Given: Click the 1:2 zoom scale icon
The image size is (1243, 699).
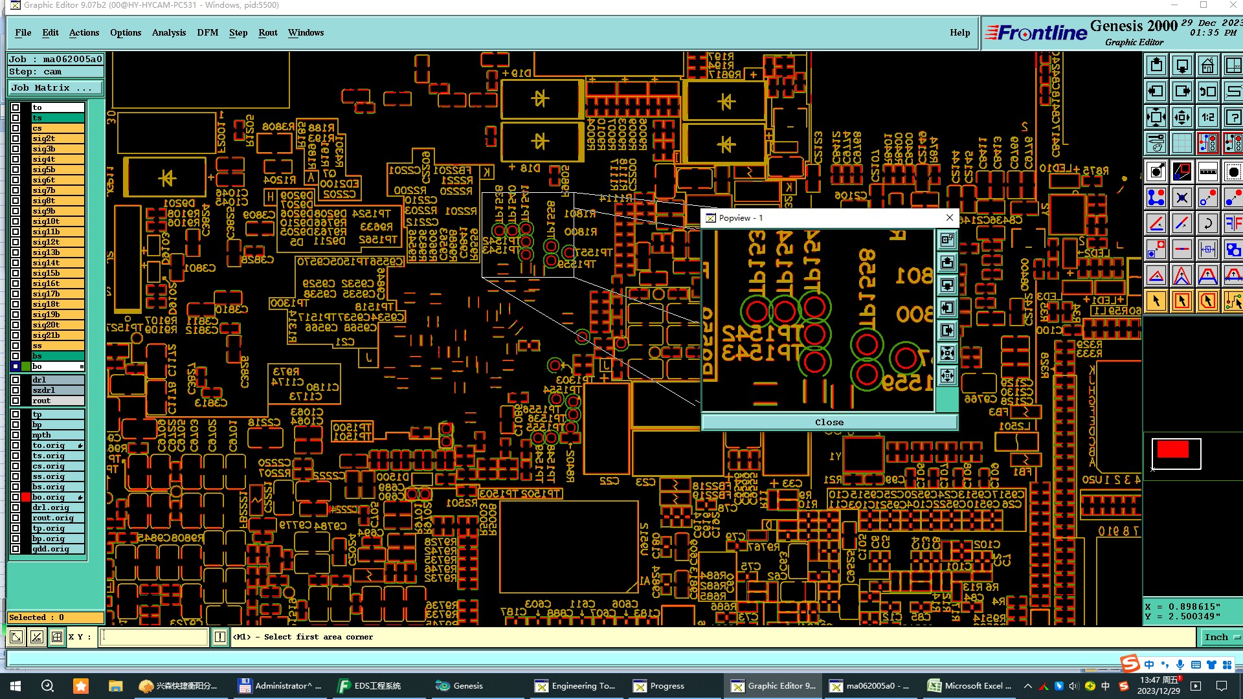Looking at the screenshot, I should click(x=1207, y=117).
